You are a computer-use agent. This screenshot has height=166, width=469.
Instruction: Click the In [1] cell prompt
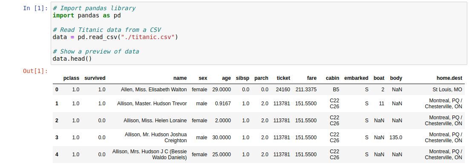point(35,8)
